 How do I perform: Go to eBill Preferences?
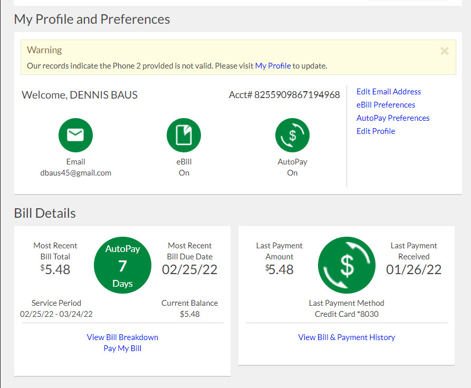pyautogui.click(x=386, y=105)
